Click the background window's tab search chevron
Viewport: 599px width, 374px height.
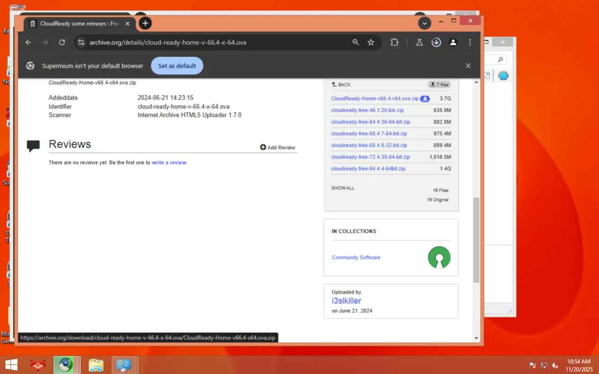(x=420, y=14)
